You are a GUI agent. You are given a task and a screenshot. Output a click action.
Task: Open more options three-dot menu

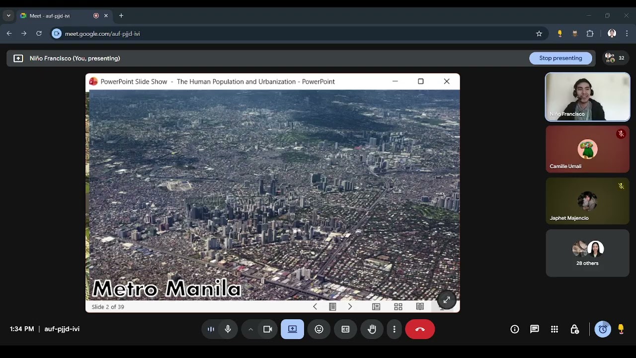(394, 329)
